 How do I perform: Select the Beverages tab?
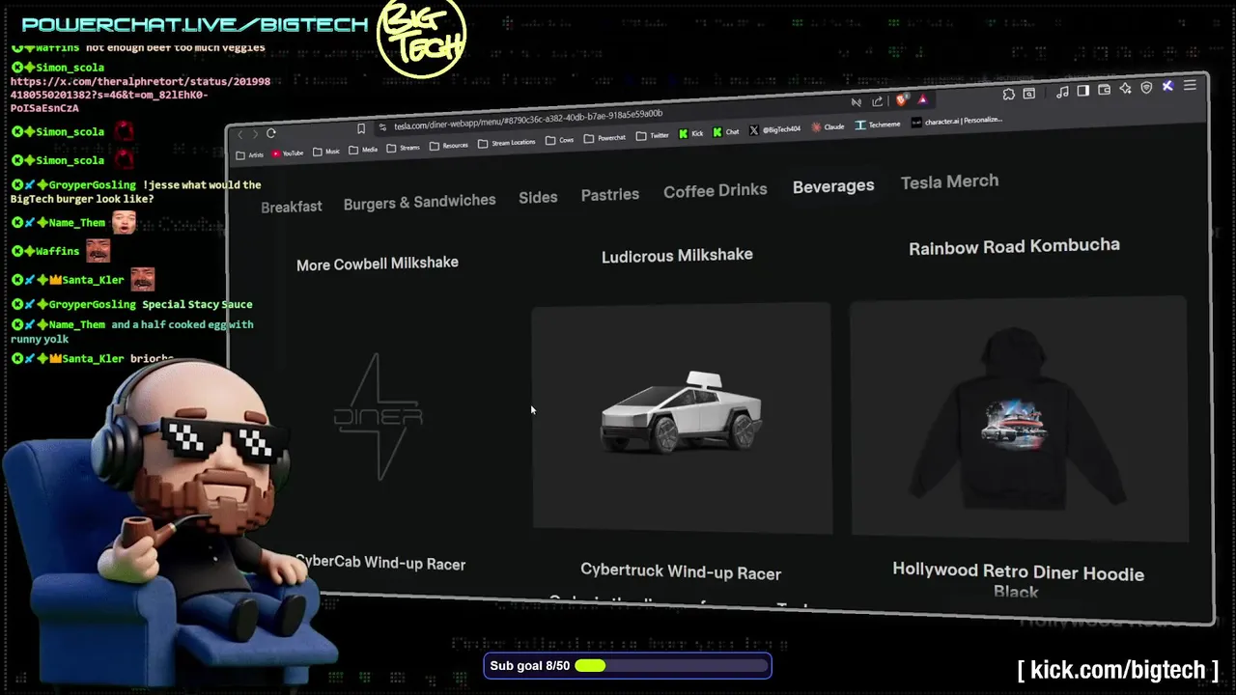click(833, 185)
